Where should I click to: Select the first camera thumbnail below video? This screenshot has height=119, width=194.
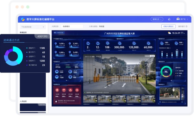click(90, 99)
